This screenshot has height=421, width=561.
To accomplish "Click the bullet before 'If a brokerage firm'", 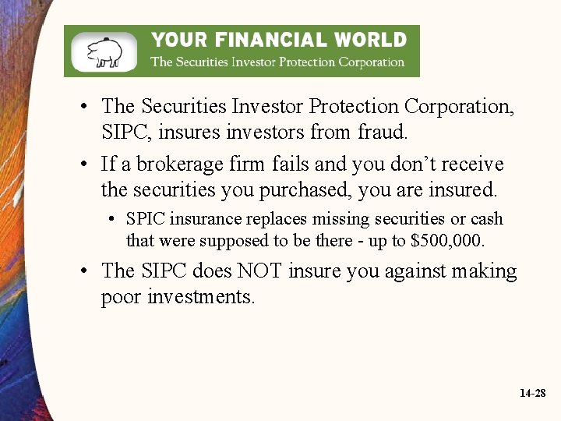I will 83,165.
